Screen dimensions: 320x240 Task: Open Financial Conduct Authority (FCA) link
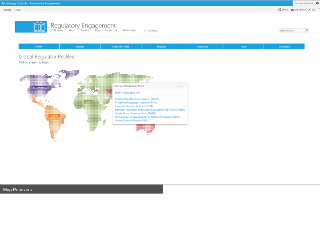134,106
